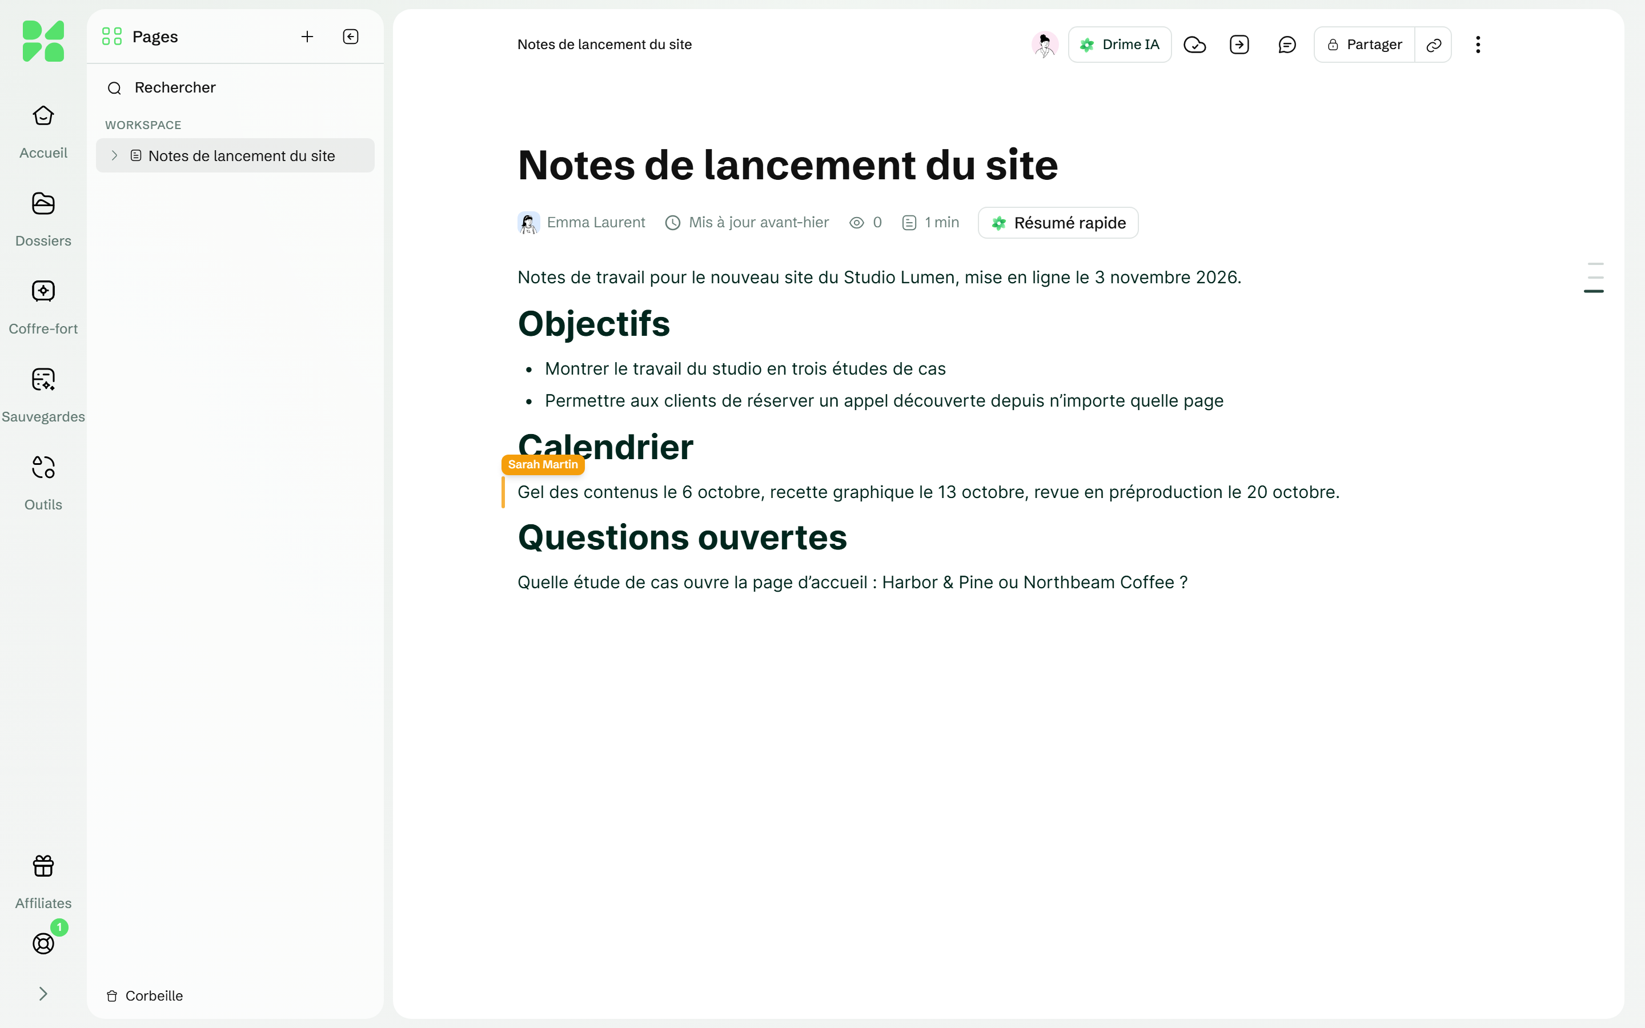Click the first bullet about études de cas
This screenshot has height=1028, width=1645.
point(745,368)
